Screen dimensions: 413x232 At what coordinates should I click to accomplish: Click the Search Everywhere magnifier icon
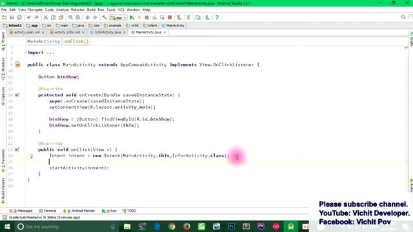(403, 17)
